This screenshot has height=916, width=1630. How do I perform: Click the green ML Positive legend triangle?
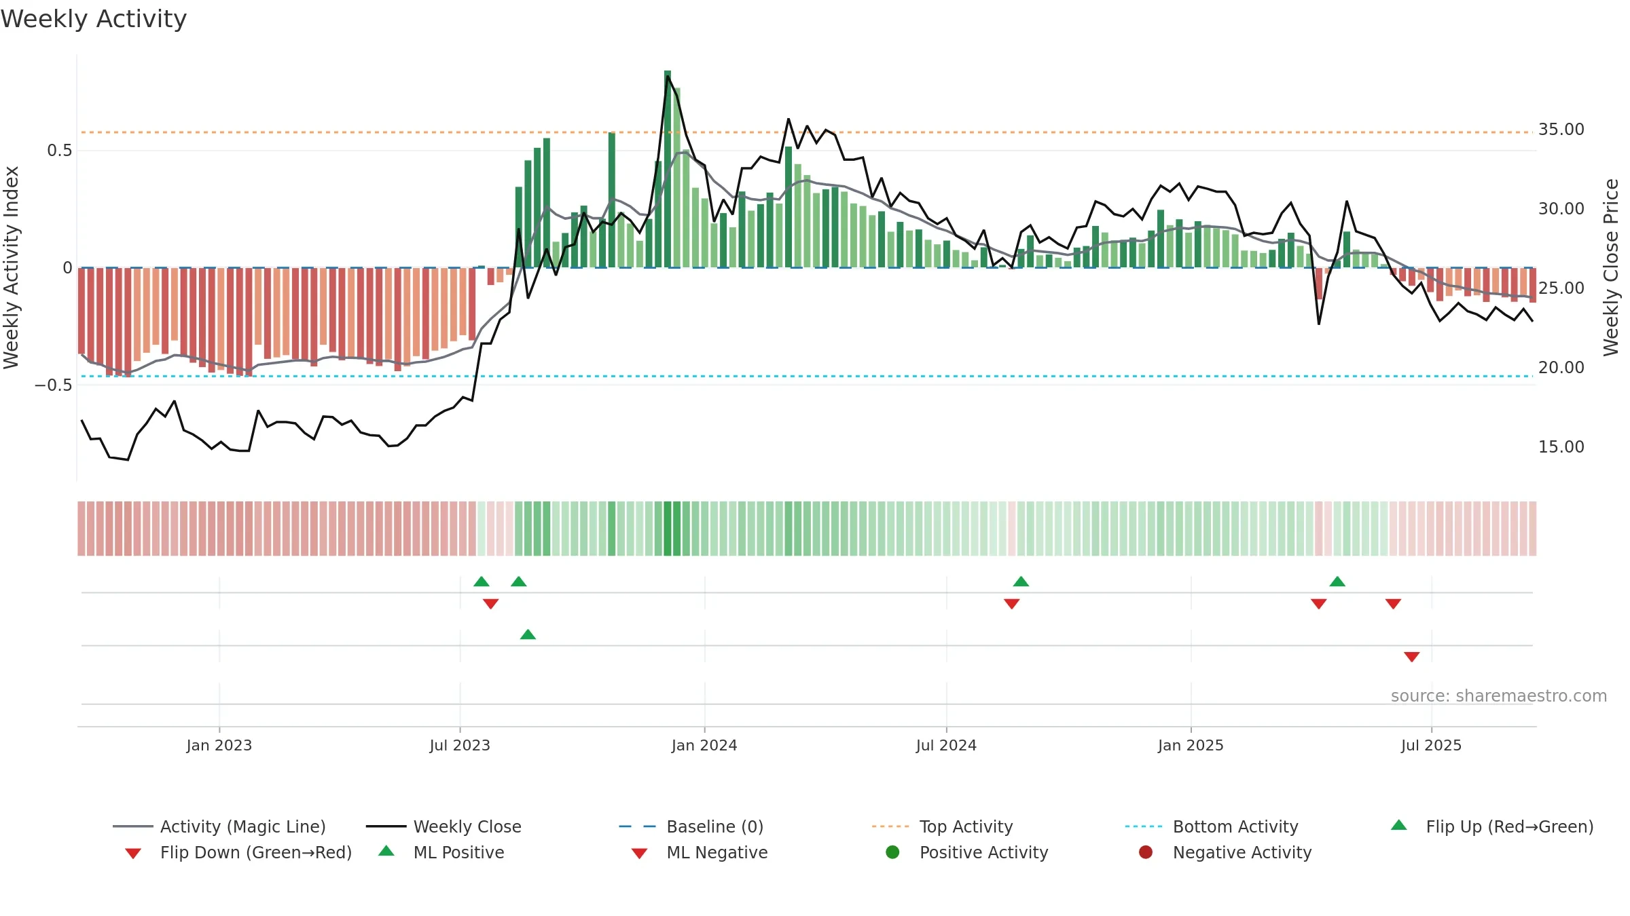tap(386, 851)
